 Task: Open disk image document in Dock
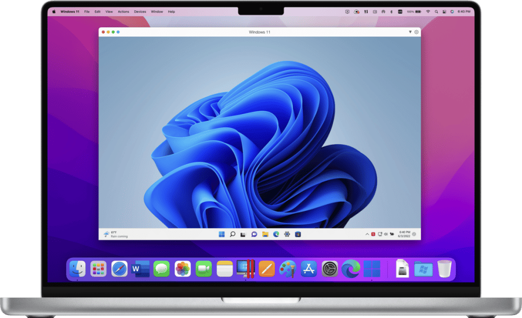coord(402,268)
